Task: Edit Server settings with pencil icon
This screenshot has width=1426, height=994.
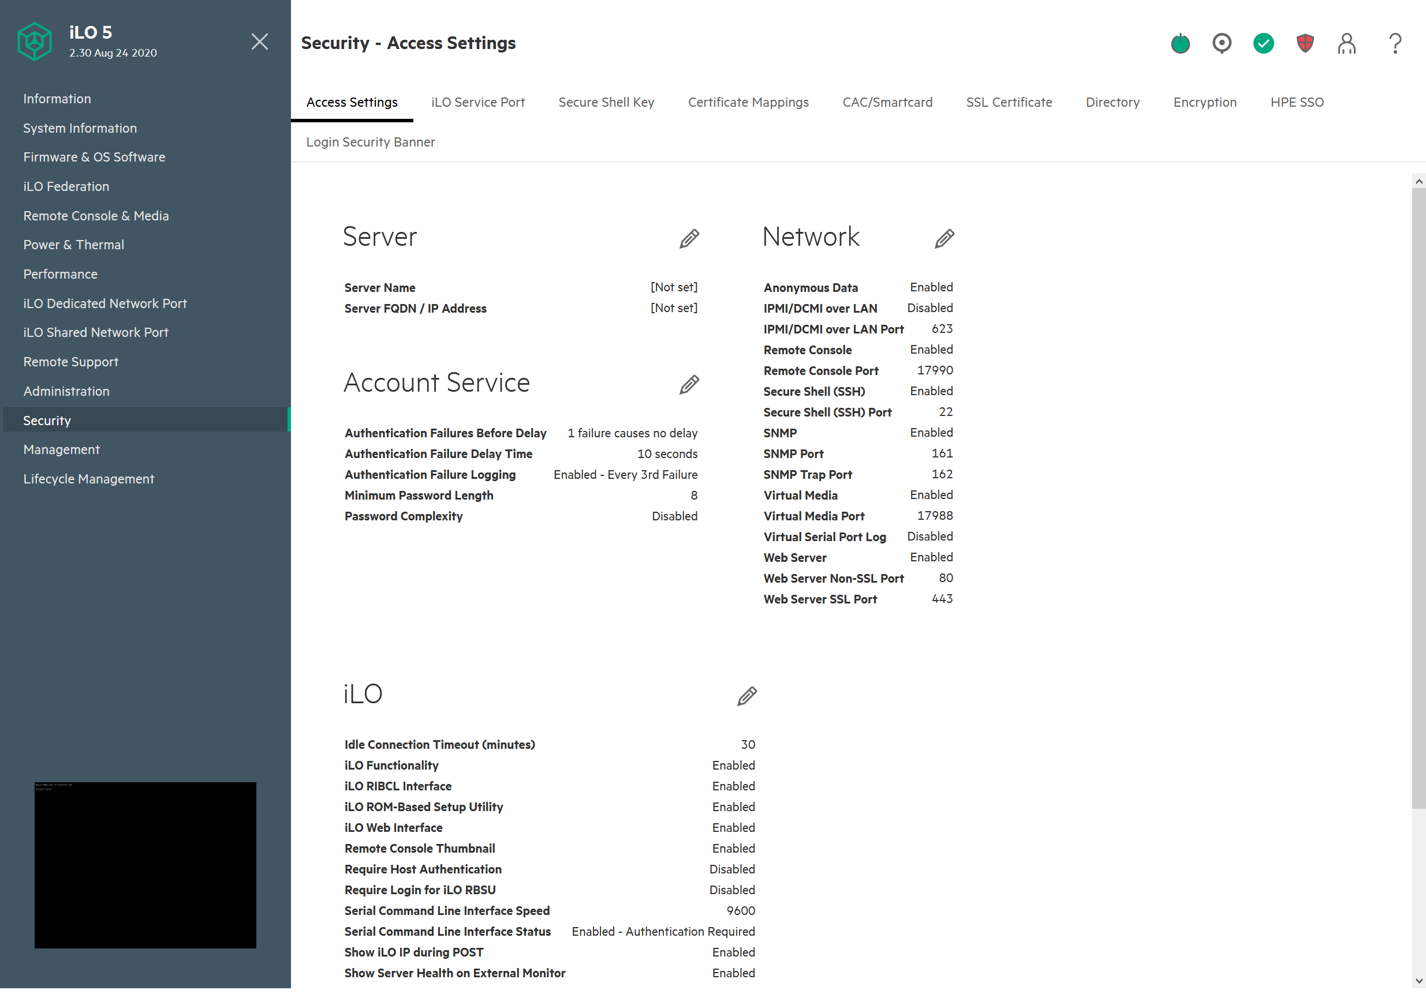Action: 689,238
